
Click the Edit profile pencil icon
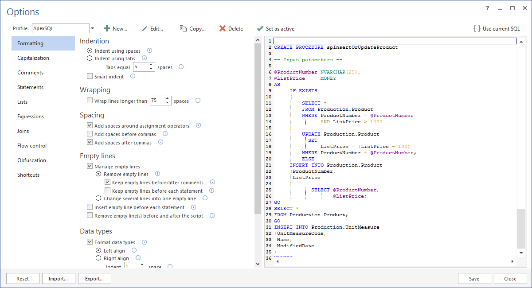145,29
